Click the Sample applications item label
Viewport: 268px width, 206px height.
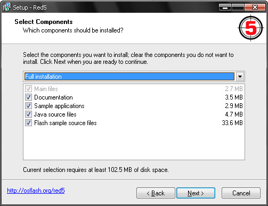click(x=59, y=106)
